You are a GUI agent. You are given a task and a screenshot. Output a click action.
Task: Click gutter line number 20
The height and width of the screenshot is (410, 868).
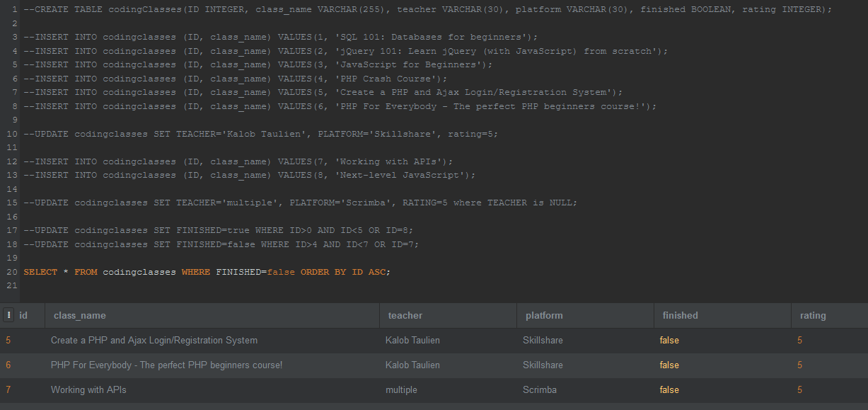[11, 272]
